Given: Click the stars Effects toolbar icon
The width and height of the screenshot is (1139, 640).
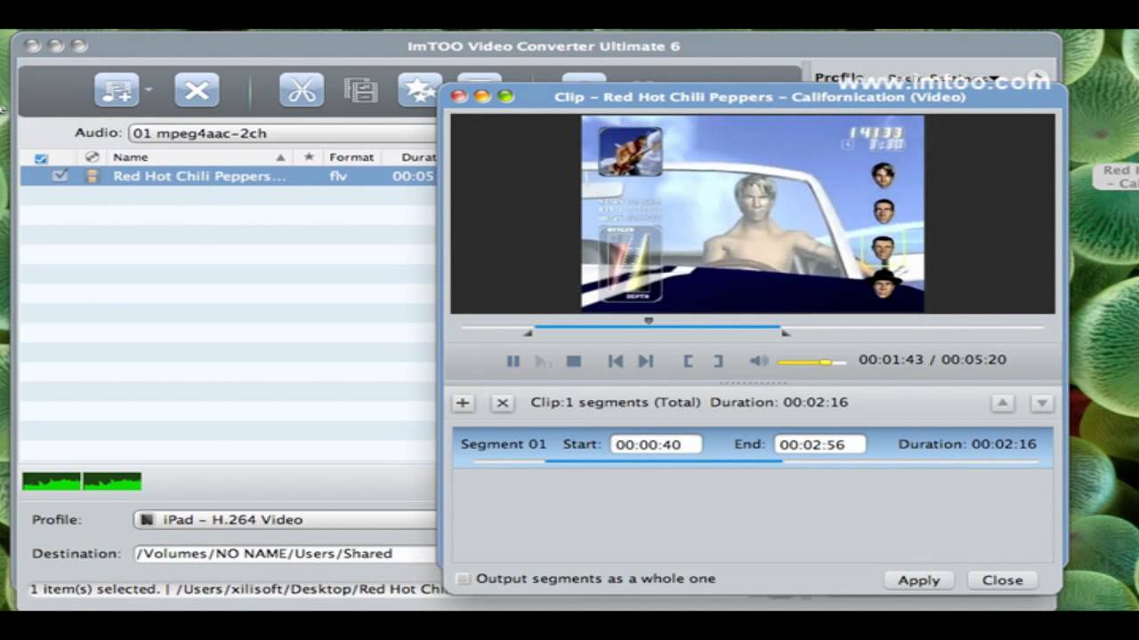Looking at the screenshot, I should (419, 90).
